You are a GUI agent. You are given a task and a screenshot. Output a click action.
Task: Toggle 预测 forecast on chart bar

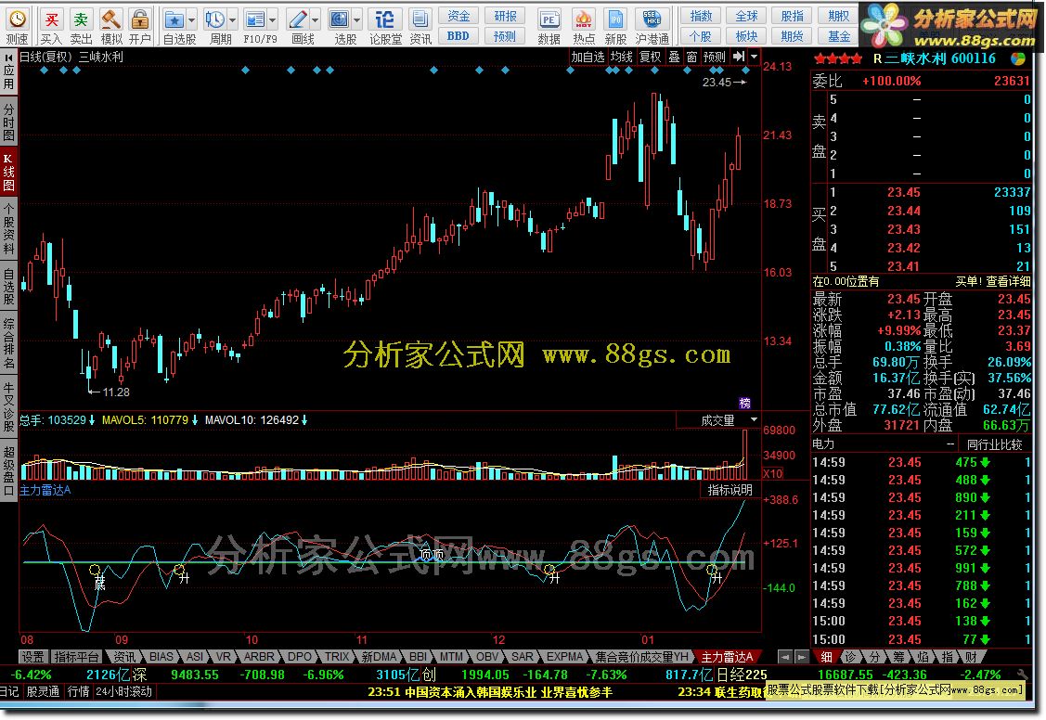(x=715, y=58)
